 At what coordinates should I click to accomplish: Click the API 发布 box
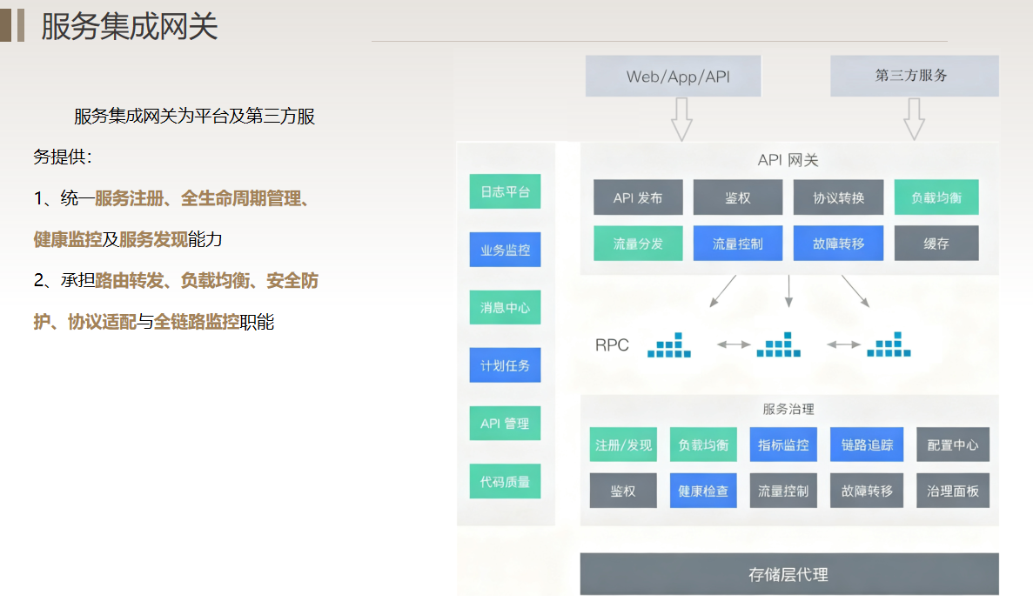pyautogui.click(x=638, y=197)
